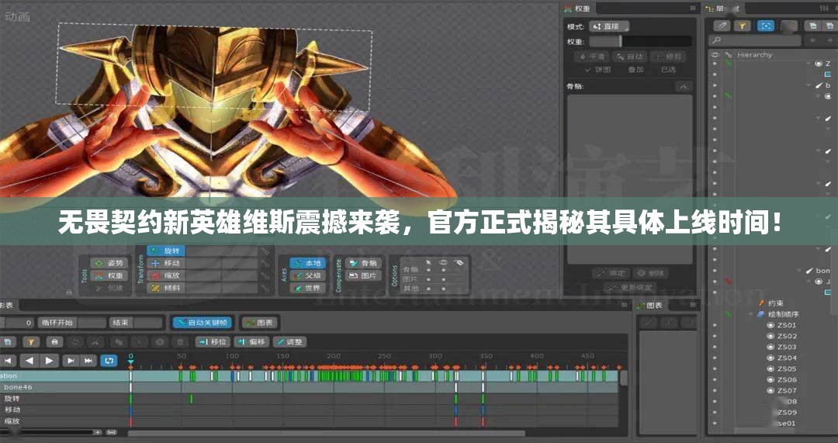Click the key icon beside 移动 fields
This screenshot has width=838, height=443.
(x=265, y=263)
